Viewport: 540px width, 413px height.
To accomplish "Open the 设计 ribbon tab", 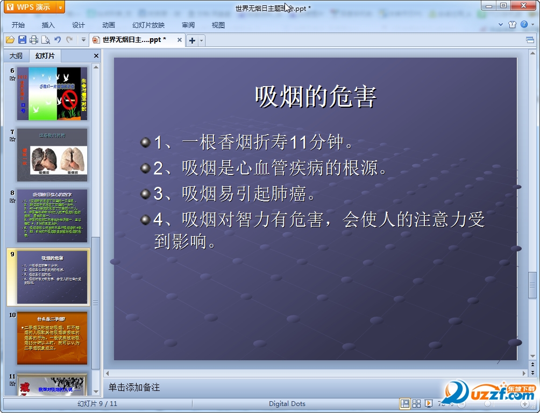I will click(x=78, y=25).
